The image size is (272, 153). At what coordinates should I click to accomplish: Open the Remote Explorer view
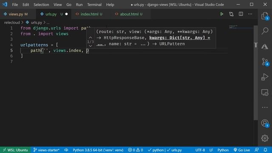coord(265,92)
